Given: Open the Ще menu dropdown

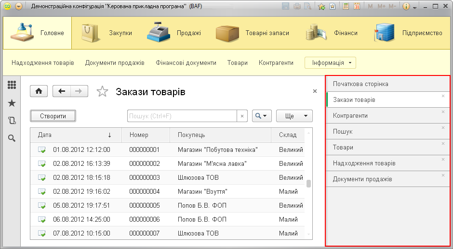Looking at the screenshot, I should pyautogui.click(x=294, y=116).
